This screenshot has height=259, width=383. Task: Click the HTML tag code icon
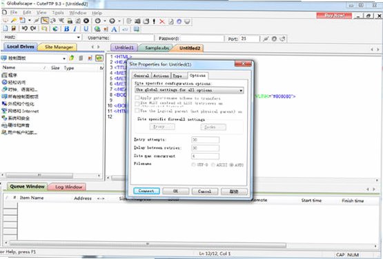click(x=125, y=30)
